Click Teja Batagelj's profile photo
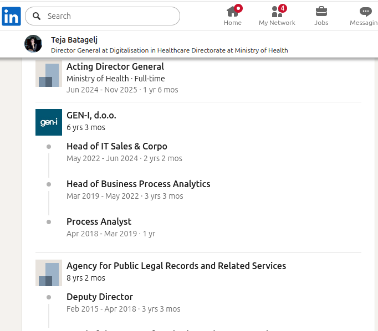The image size is (378, 331). 33,44
